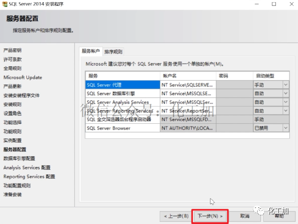
Task: Click Analysis Services 配置 step in sidebar
Action: (x=27, y=167)
